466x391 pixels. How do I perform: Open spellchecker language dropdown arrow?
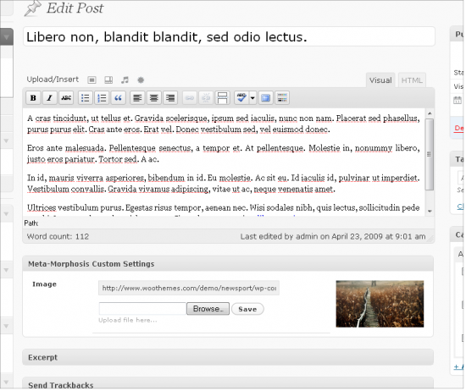pyautogui.click(x=252, y=97)
